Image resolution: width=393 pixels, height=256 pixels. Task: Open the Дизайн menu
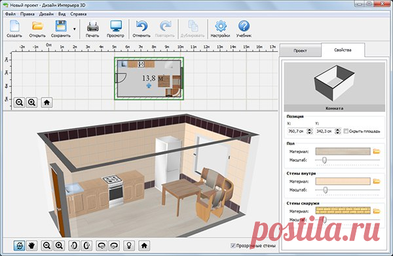(47, 14)
